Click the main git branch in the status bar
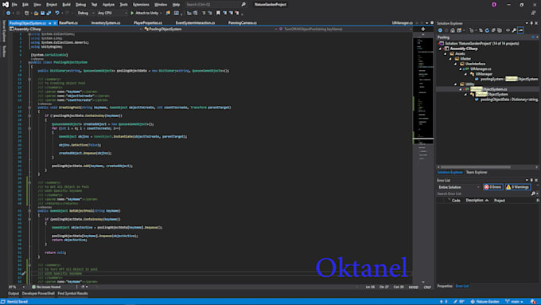 pyautogui.click(x=514, y=302)
